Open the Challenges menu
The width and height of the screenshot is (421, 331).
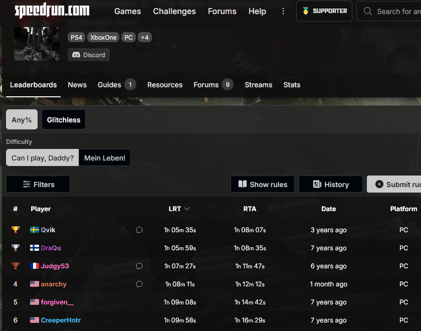tap(174, 11)
